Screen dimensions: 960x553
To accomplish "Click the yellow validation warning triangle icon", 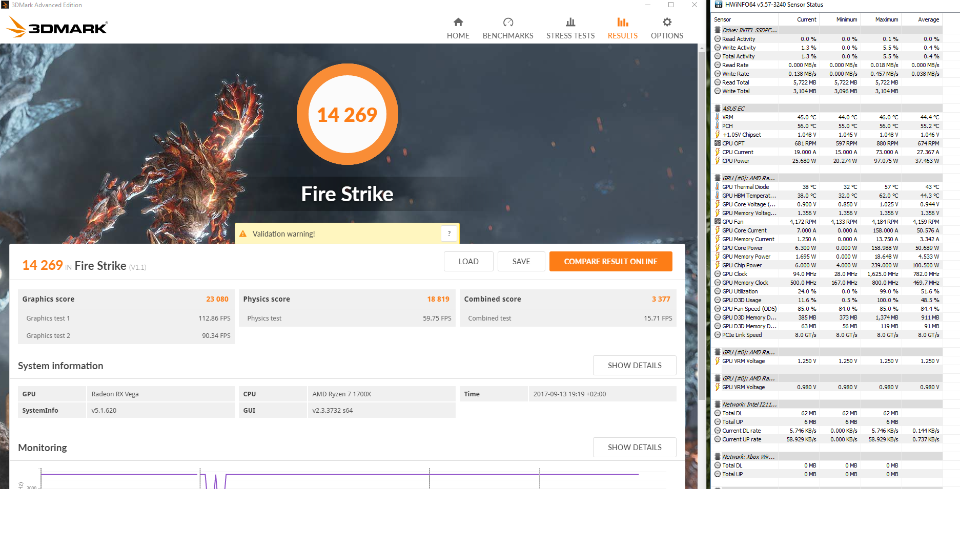I will (x=243, y=234).
